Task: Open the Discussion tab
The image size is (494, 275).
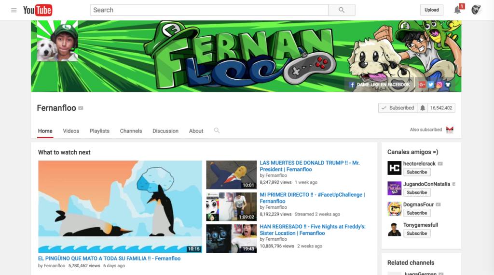Action: click(x=165, y=131)
